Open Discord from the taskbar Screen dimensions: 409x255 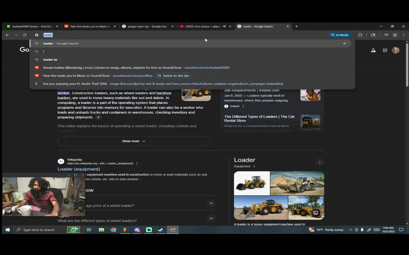[137, 230]
